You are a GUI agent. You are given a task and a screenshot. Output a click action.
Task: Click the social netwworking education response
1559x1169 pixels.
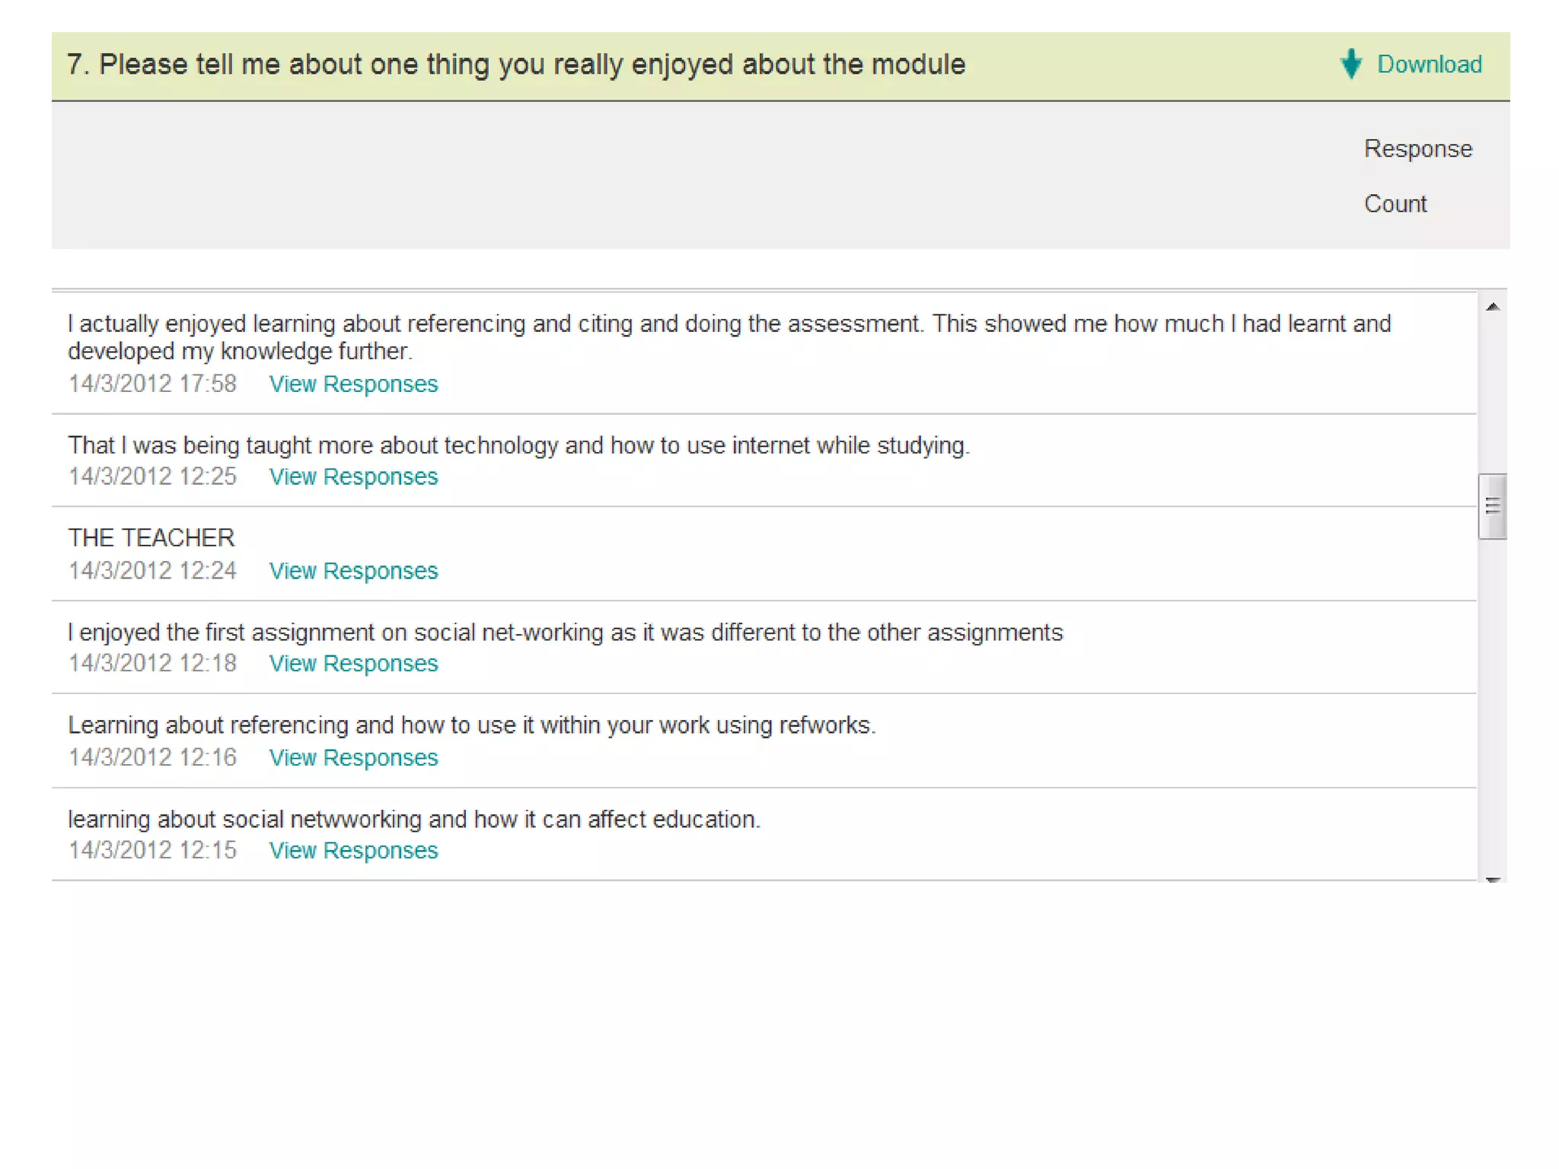(414, 820)
